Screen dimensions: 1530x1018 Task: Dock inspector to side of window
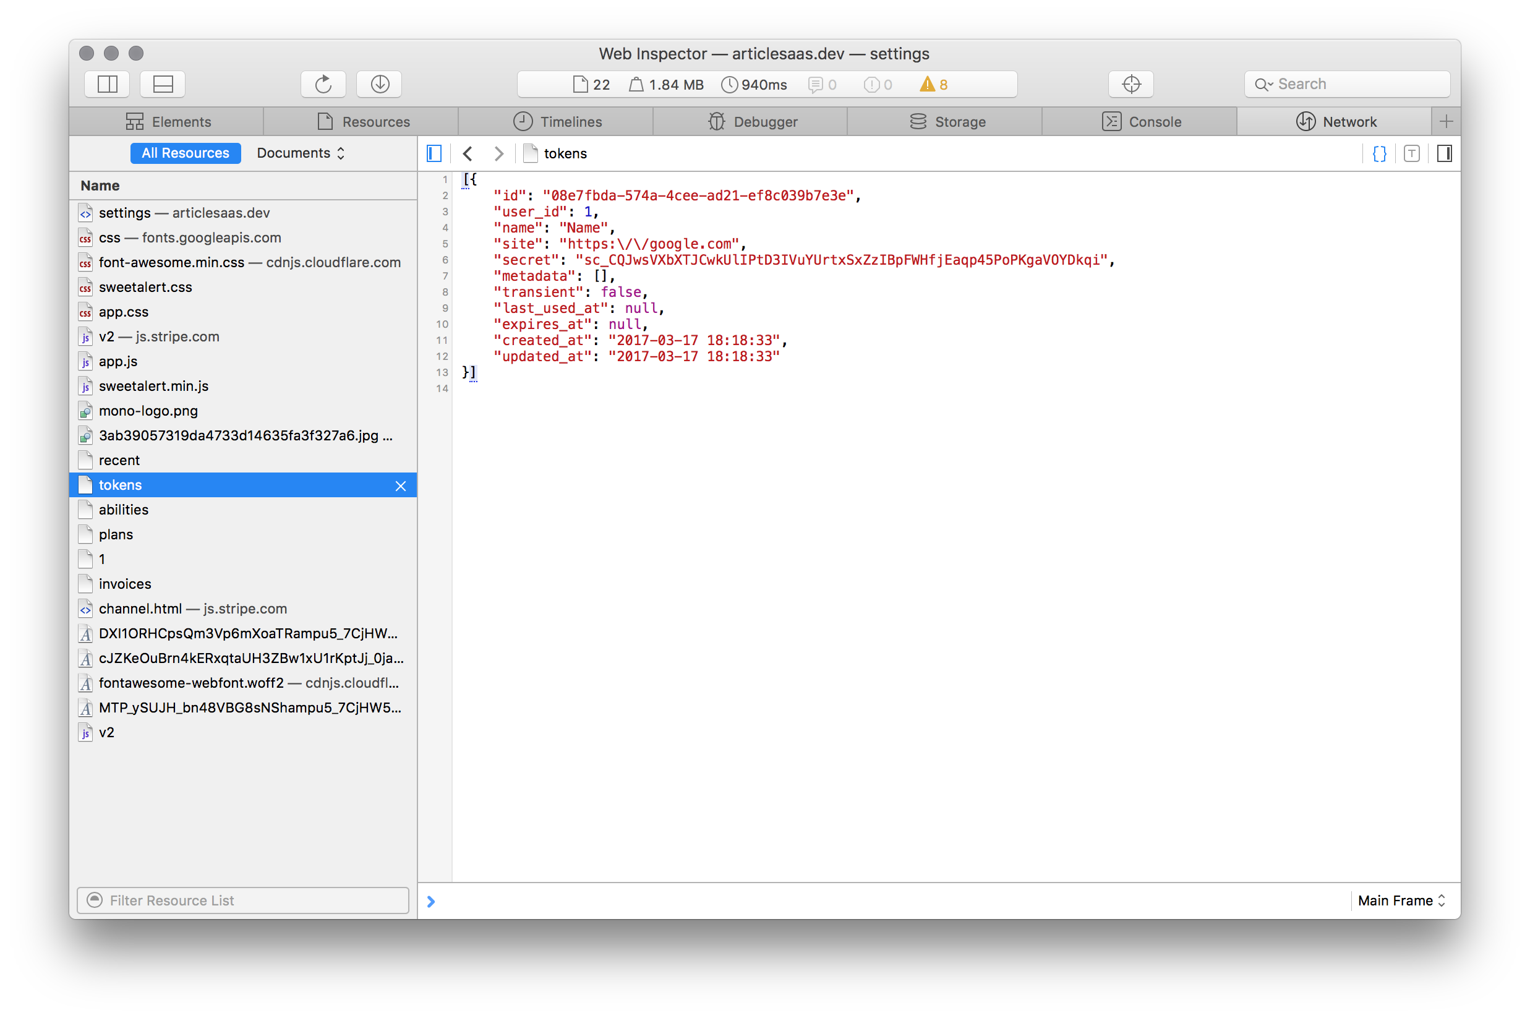pos(107,84)
